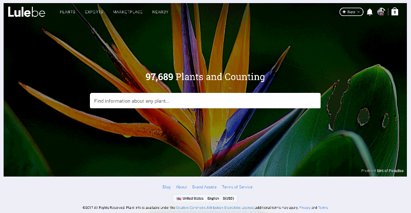This screenshot has width=411, height=213.
Task: Expand the New dropdown button
Action: click(x=351, y=12)
